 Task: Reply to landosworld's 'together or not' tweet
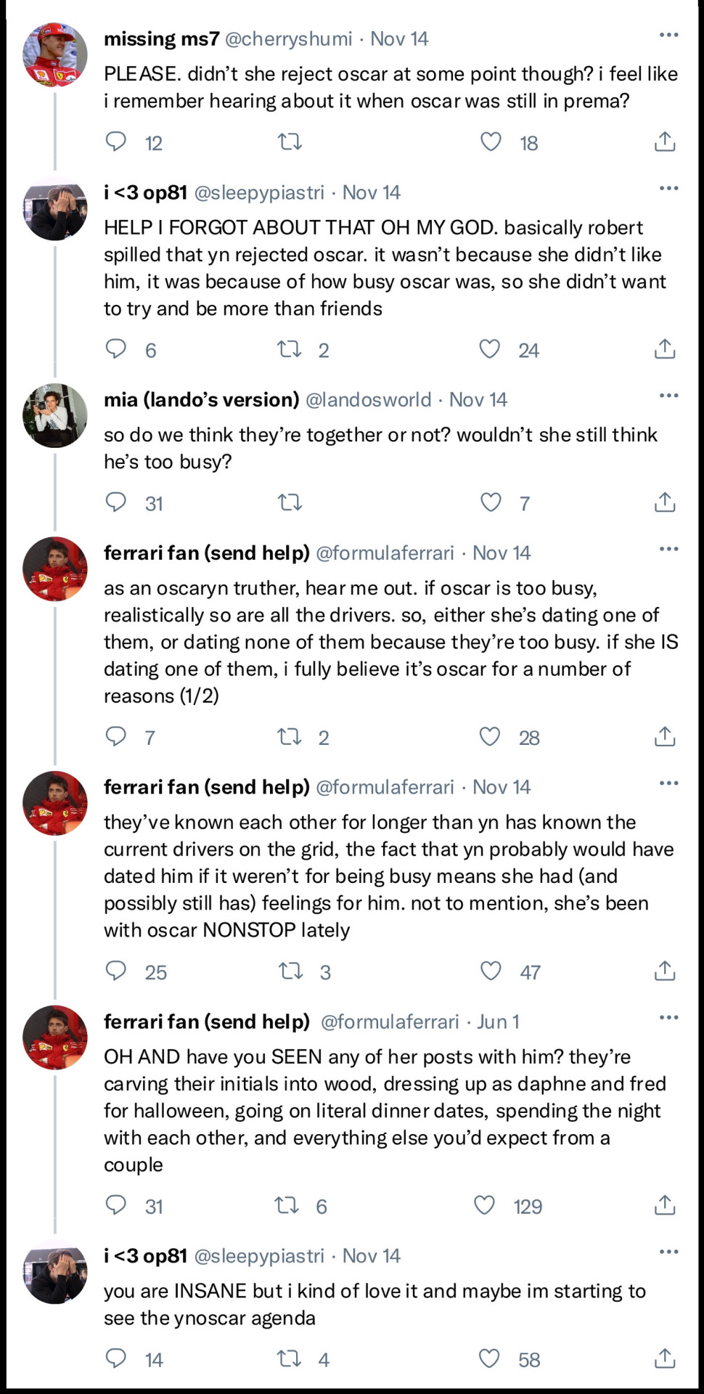click(116, 502)
